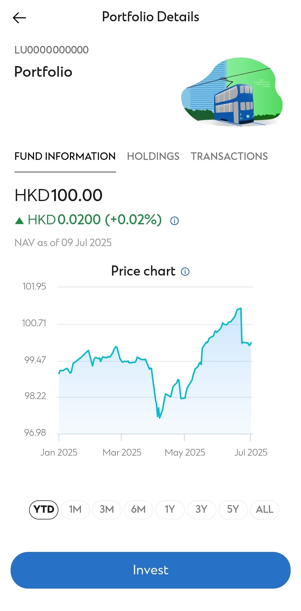This screenshot has height=611, width=301.
Task: Select the FUND INFORMATION tab
Action: [x=65, y=156]
